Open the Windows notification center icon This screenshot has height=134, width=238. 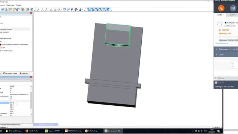coord(219,131)
